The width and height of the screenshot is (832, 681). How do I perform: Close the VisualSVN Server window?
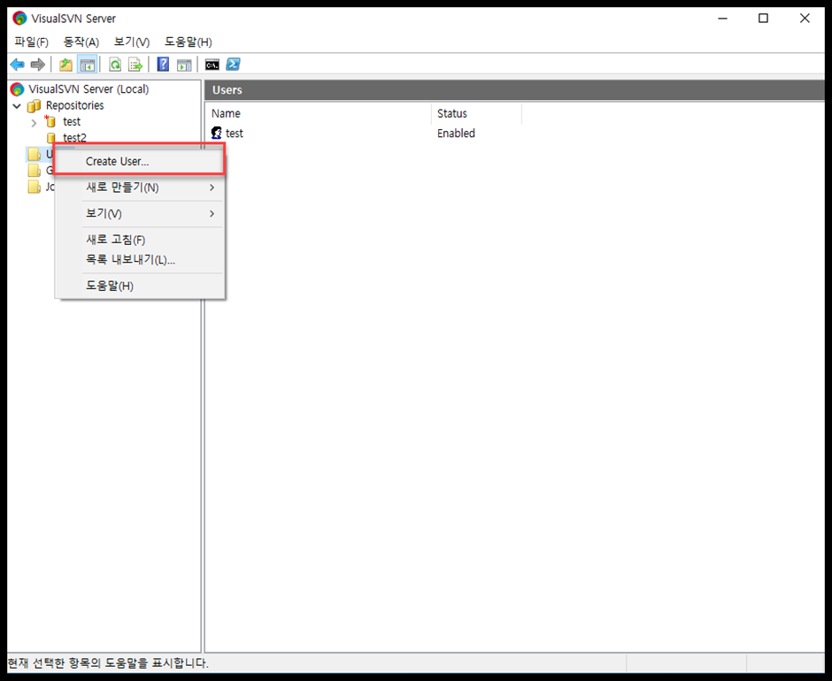point(805,18)
